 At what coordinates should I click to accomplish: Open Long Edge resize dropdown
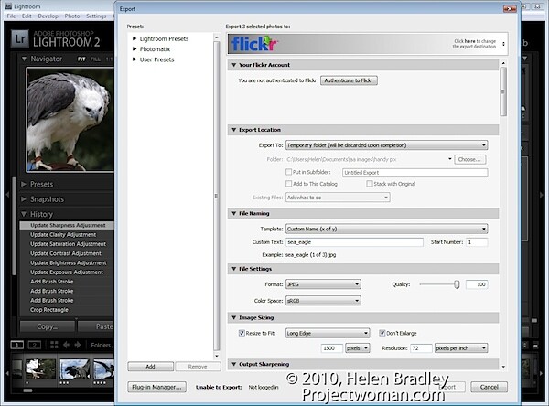pos(328,333)
